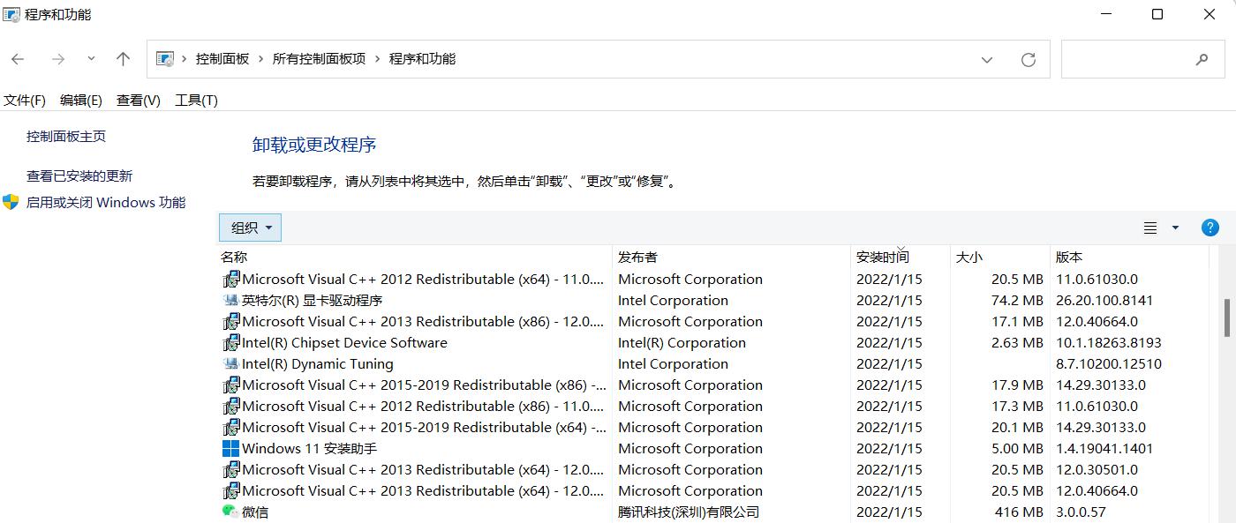Open the view options dropdown arrow
This screenshot has width=1236, height=523.
point(1175,228)
